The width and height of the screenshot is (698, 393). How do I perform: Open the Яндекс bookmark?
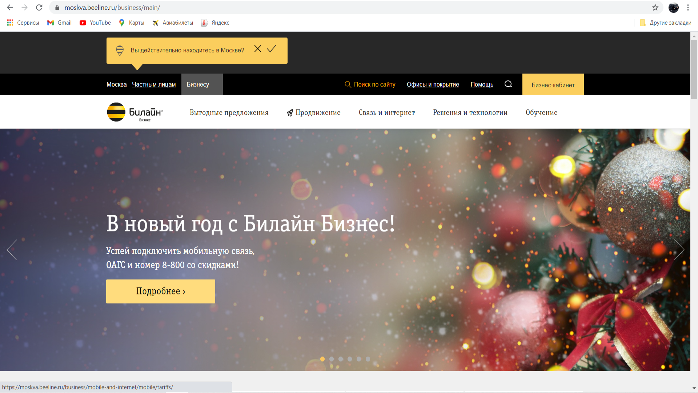(x=215, y=23)
